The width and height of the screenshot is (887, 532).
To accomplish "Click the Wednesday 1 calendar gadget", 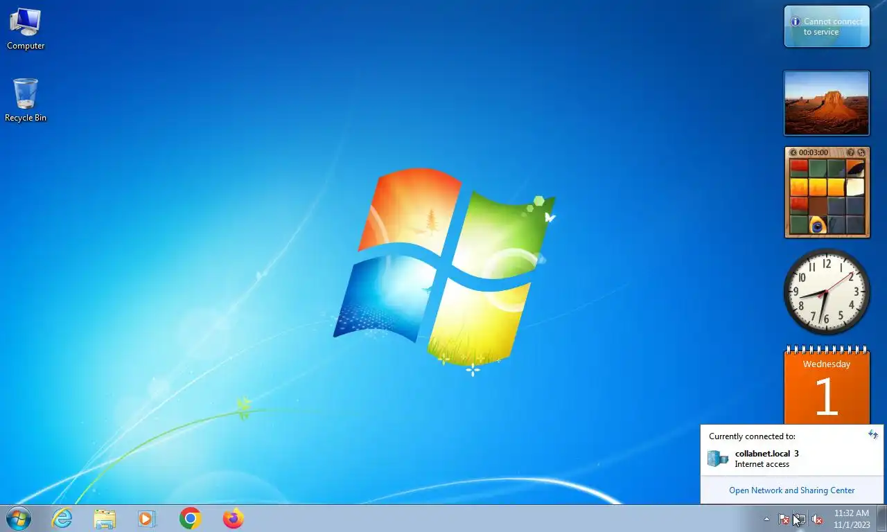I will [x=827, y=384].
